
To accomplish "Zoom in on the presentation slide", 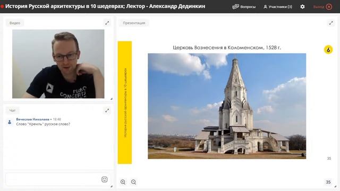I will click(x=123, y=182).
